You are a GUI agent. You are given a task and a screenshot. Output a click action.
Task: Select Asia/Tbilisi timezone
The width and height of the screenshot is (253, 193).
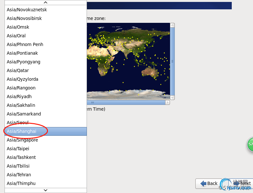click(x=46, y=166)
